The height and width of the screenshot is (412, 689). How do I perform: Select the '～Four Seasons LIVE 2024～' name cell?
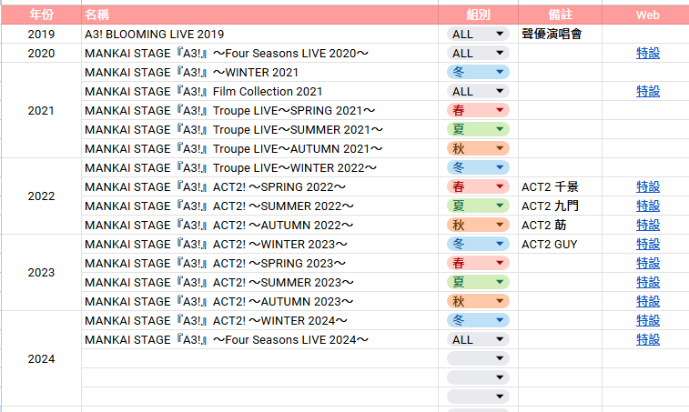tap(259, 339)
